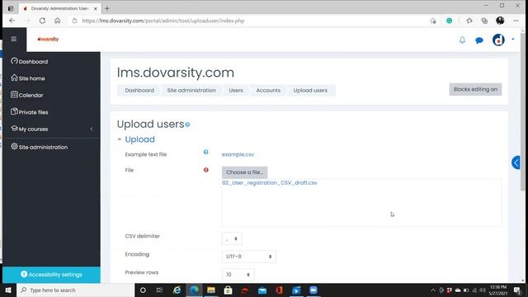
Task: Click Choose a file button
Action: click(x=244, y=172)
